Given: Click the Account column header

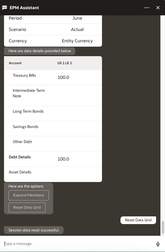Looking at the screenshot, I should coord(15,63).
